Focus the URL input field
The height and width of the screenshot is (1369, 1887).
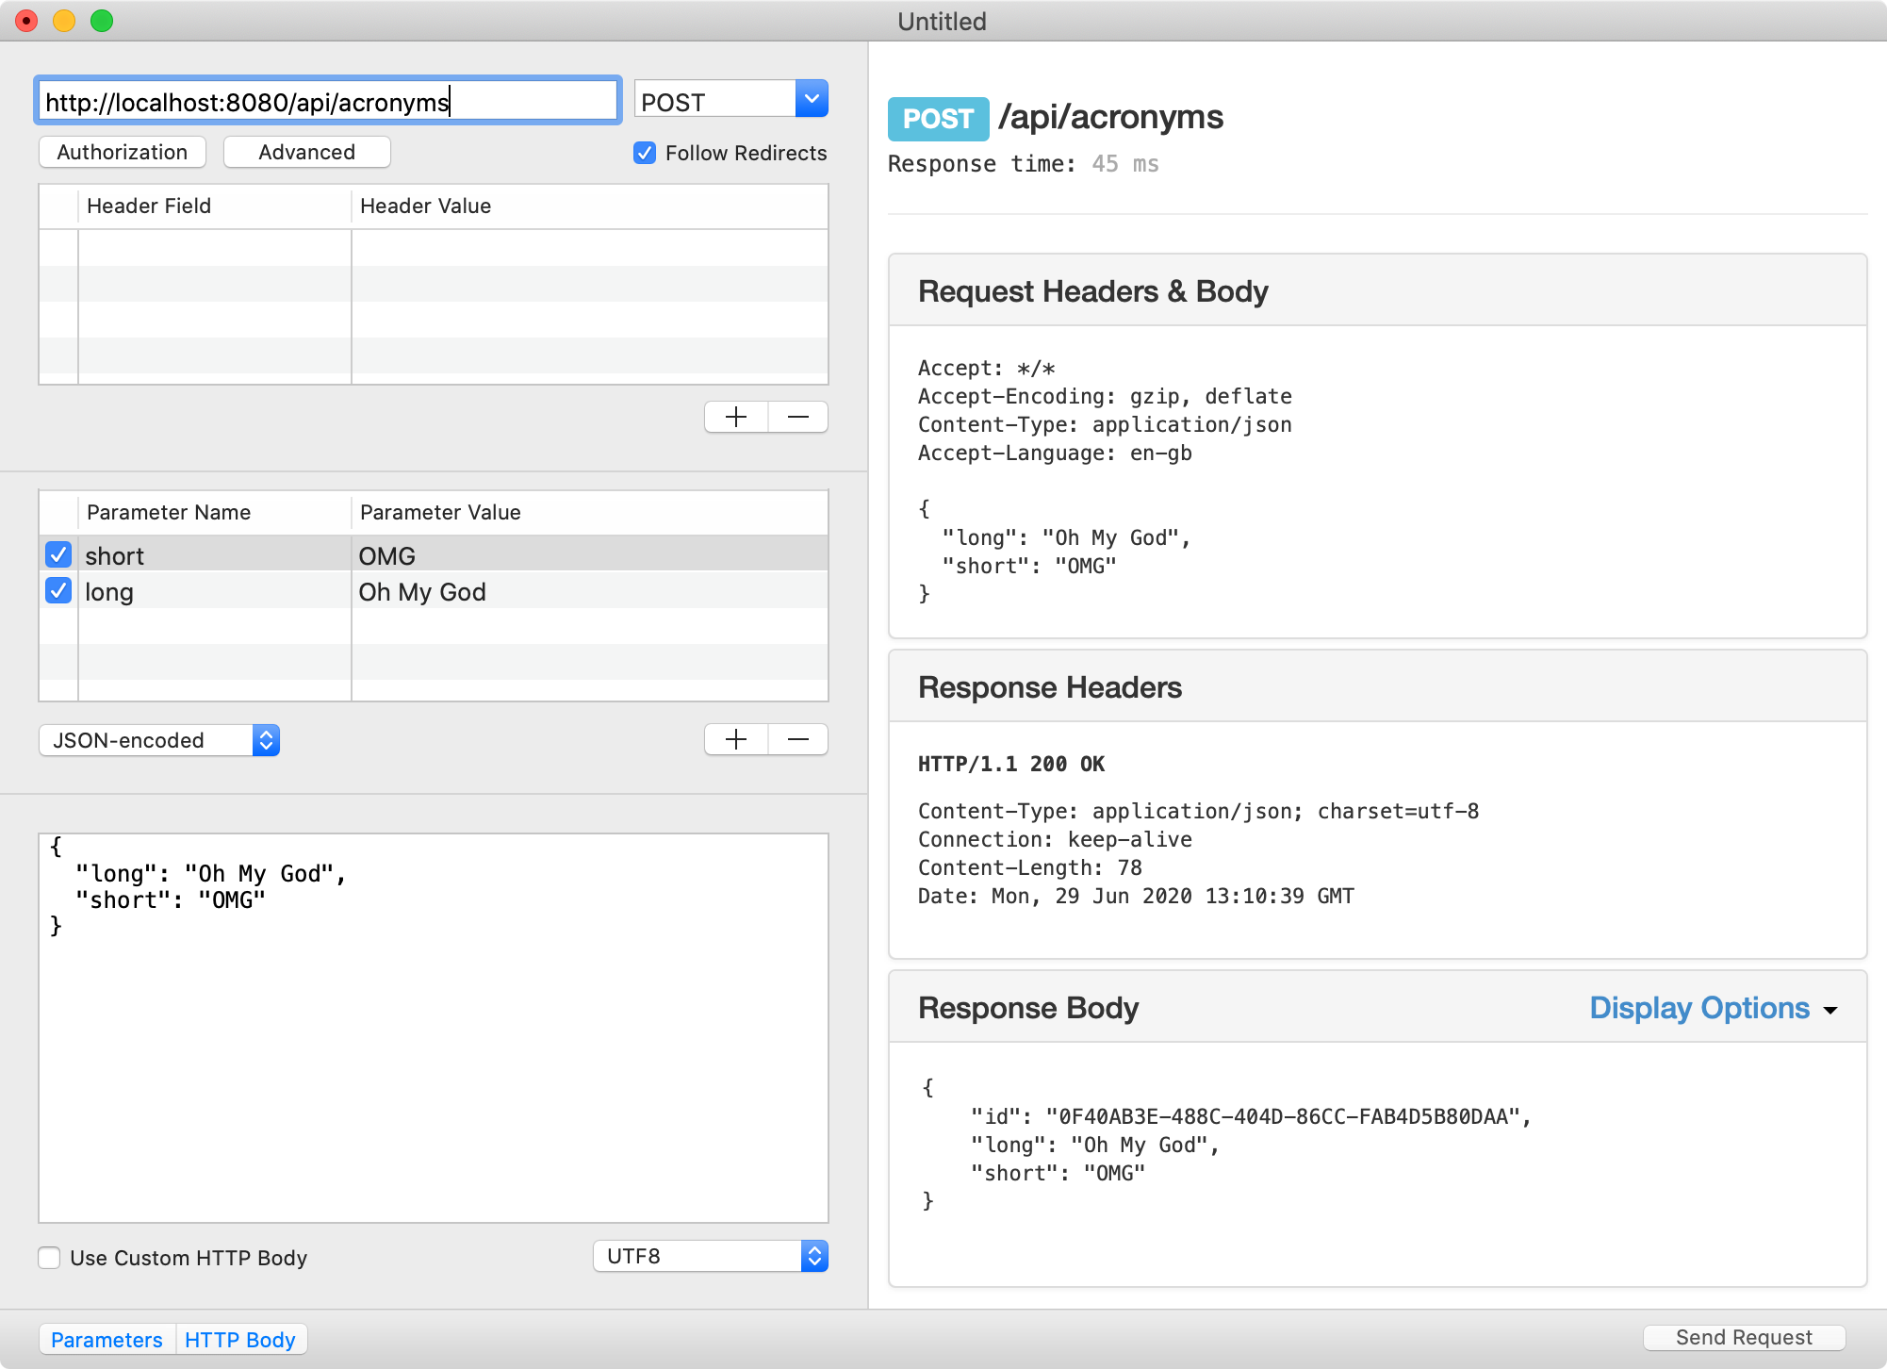tap(327, 101)
